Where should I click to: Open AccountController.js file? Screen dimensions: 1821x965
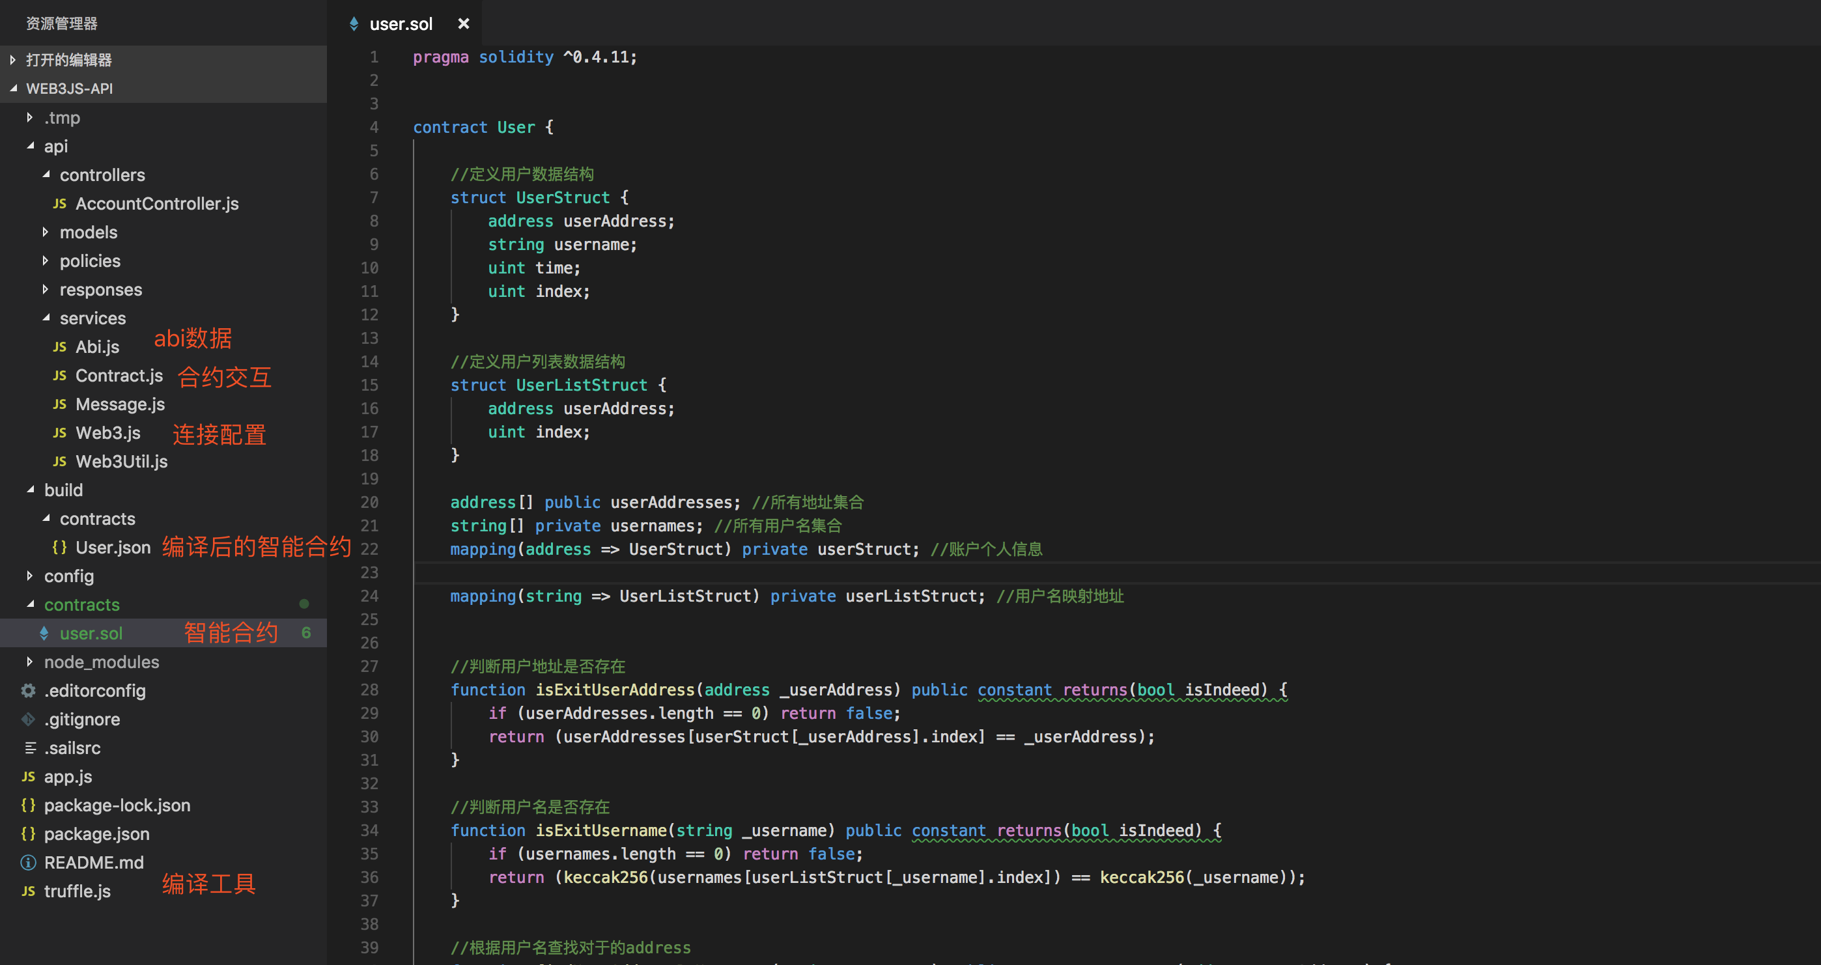pyautogui.click(x=157, y=204)
